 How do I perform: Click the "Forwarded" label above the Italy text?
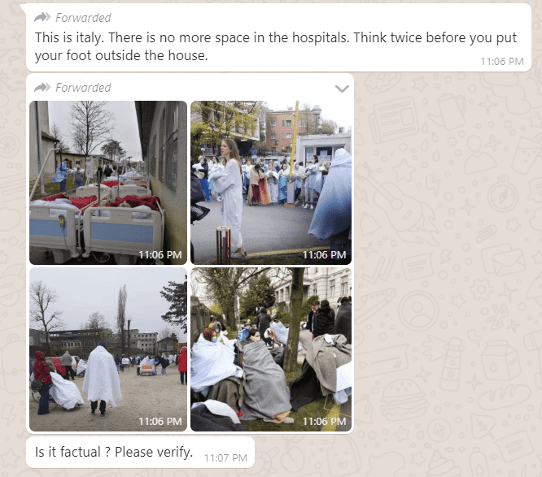click(x=83, y=18)
